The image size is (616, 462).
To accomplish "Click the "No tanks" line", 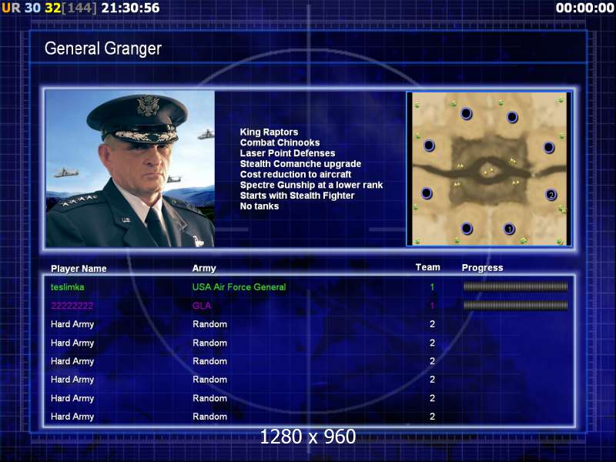I will 259,206.
